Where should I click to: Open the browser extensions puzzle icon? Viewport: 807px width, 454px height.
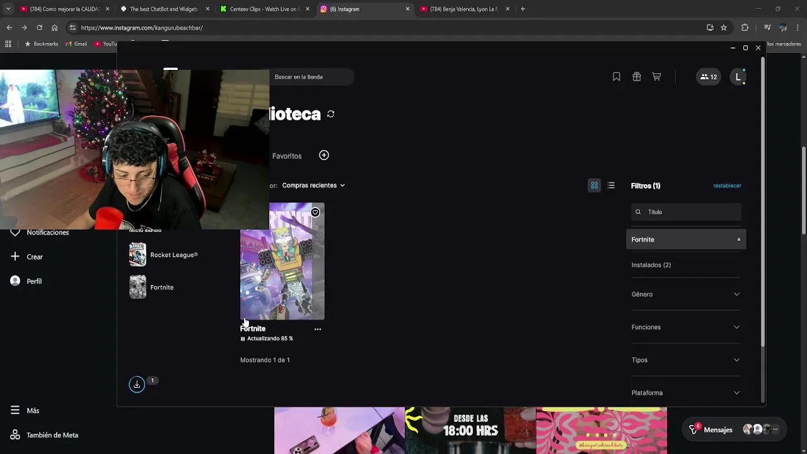click(x=745, y=28)
